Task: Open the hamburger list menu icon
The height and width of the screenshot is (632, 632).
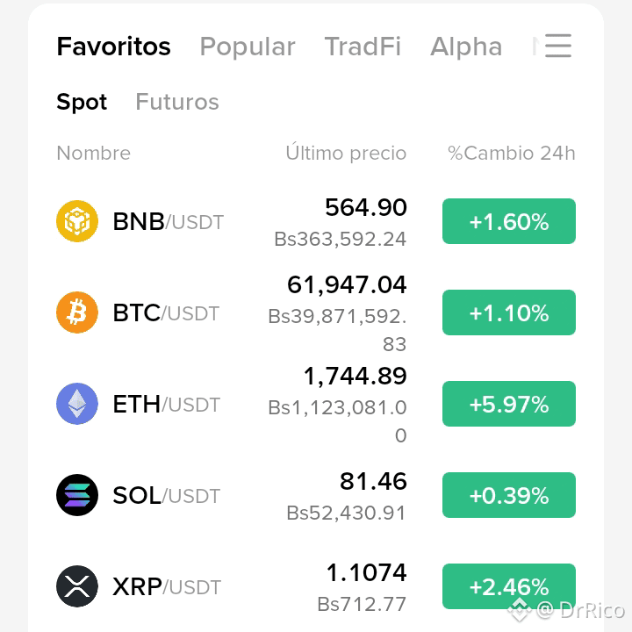Action: point(558,46)
